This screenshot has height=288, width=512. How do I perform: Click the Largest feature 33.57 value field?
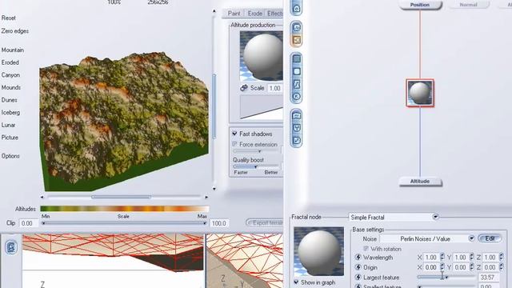coord(489,278)
